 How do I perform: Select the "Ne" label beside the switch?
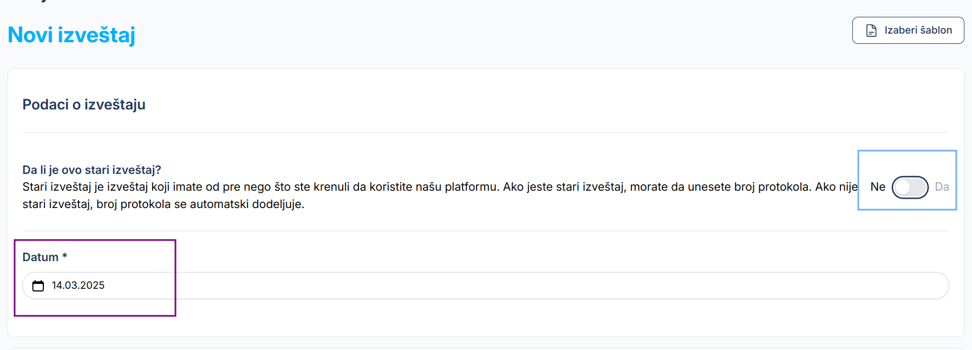point(878,187)
